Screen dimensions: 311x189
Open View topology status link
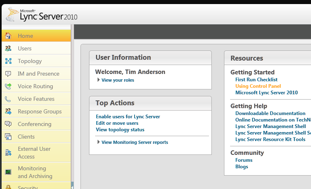(x=120, y=130)
